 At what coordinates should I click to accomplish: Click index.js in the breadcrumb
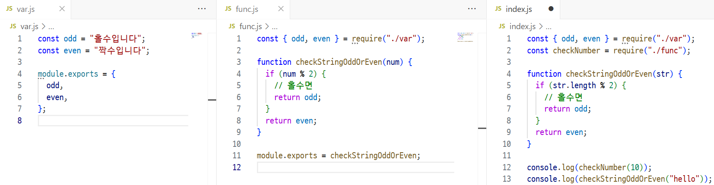click(522, 27)
